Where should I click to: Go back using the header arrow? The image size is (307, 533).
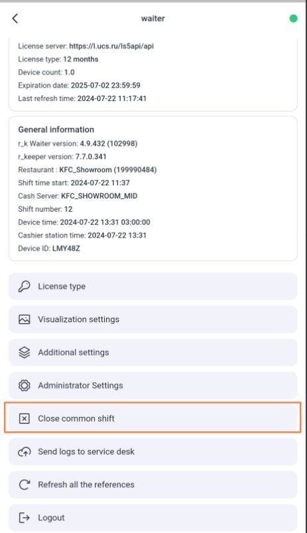coord(15,19)
